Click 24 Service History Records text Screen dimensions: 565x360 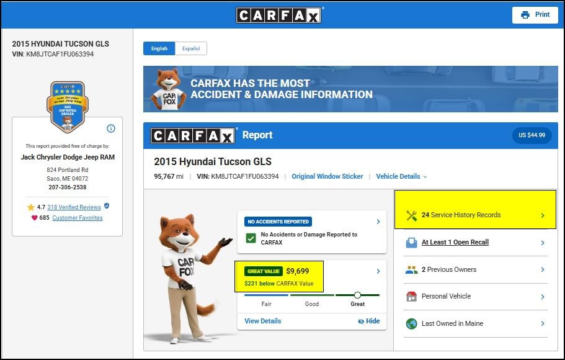461,215
